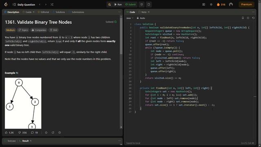This screenshot has width=261, height=147.
Task: Open the testcase panel more options menu
Action: [x=119, y=141]
